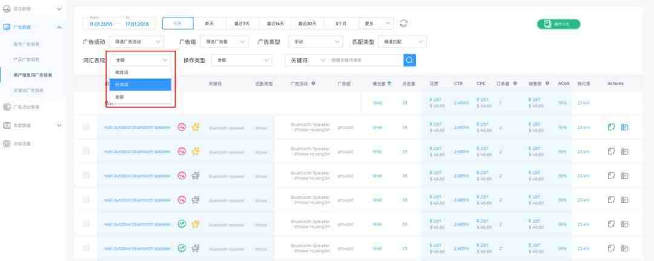Tick the checkbox of the third keyword row
Image resolution: width=654 pixels, height=261 pixels.
pyautogui.click(x=86, y=176)
